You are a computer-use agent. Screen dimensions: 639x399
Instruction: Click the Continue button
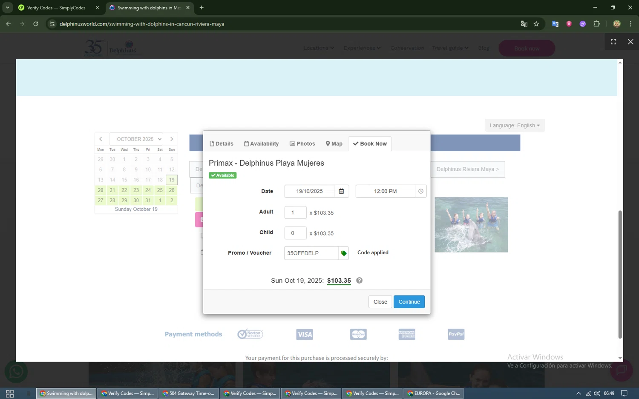(x=409, y=302)
